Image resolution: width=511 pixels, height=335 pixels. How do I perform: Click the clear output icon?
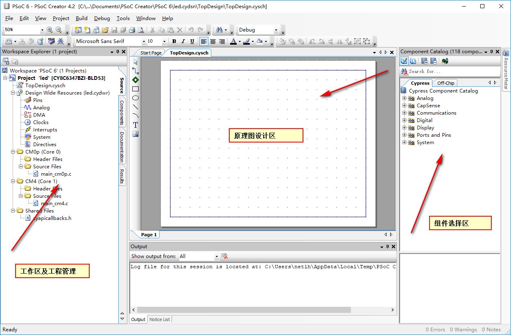point(224,256)
